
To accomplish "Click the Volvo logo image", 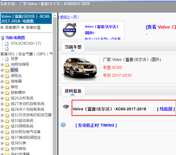I will point(70,30).
